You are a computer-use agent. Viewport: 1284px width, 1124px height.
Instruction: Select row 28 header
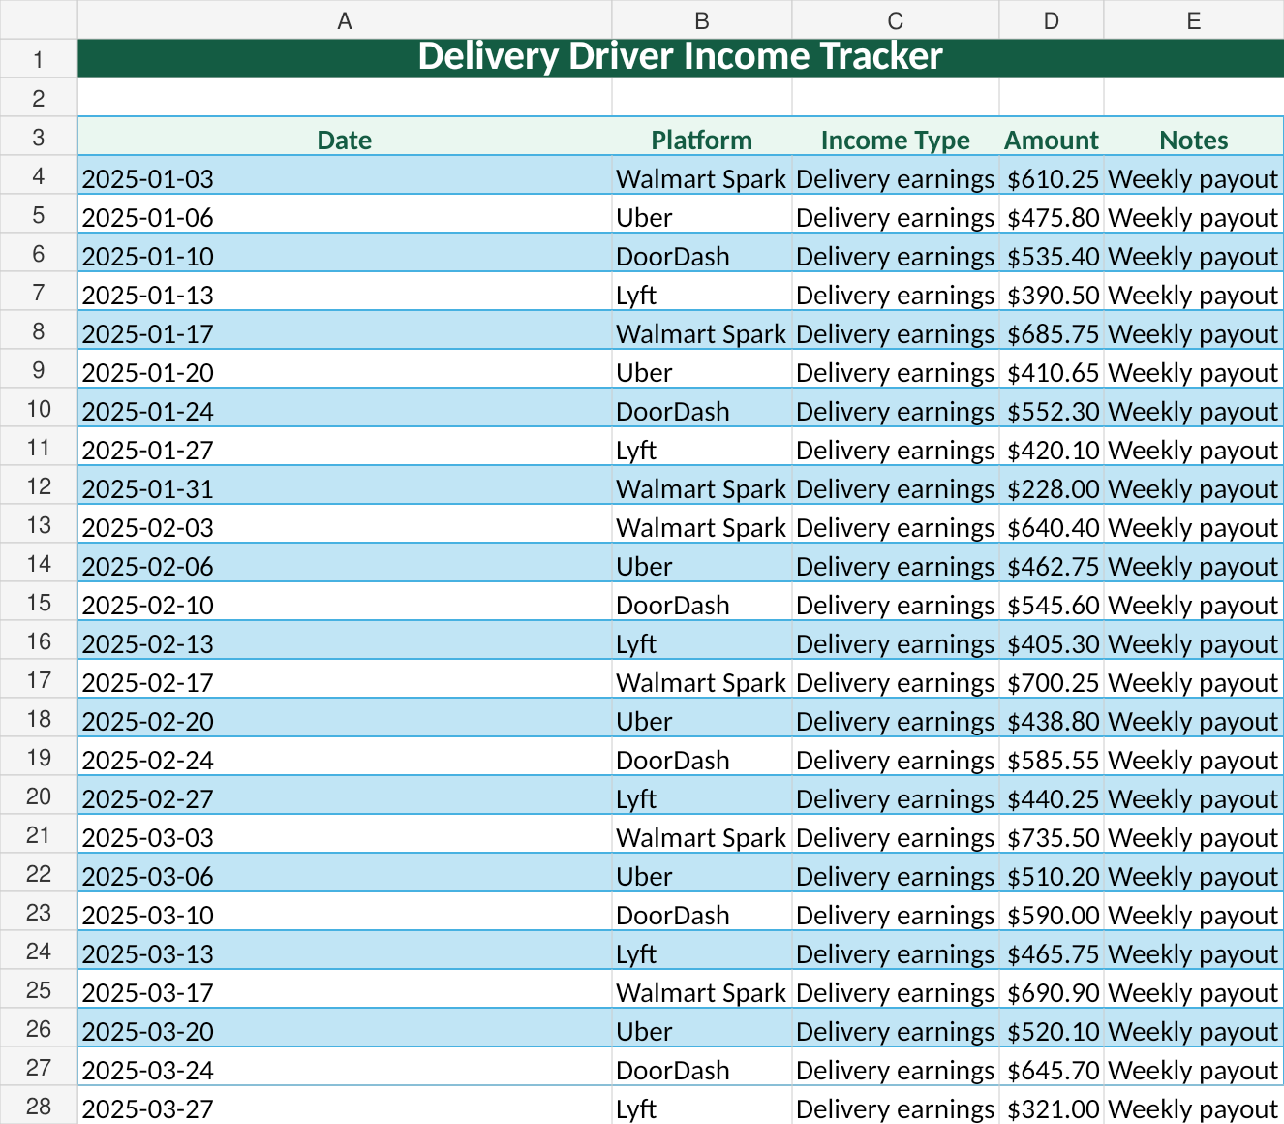[39, 1106]
